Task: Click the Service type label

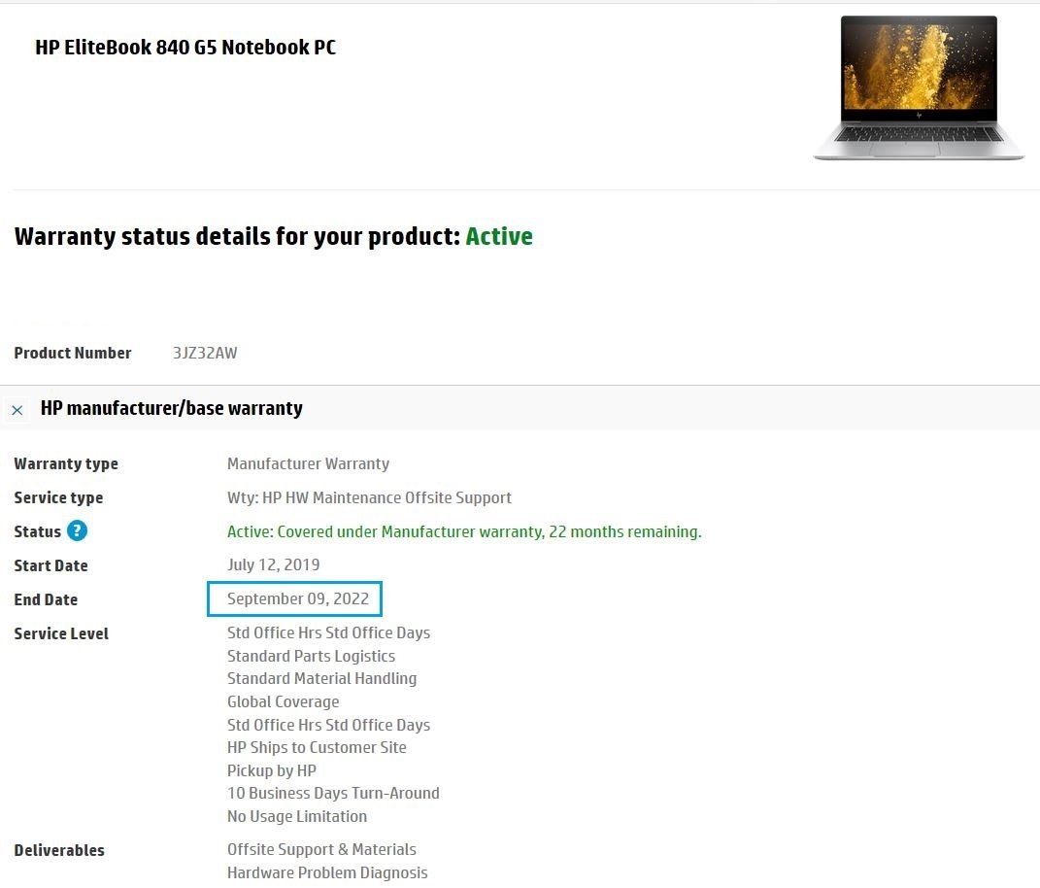Action: tap(58, 497)
